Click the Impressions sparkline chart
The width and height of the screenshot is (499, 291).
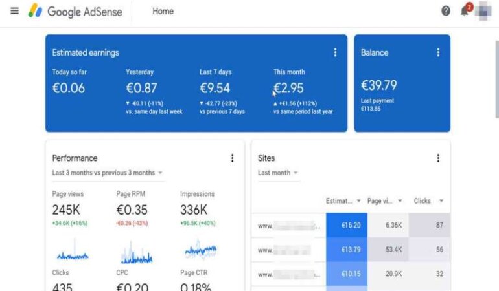200,250
